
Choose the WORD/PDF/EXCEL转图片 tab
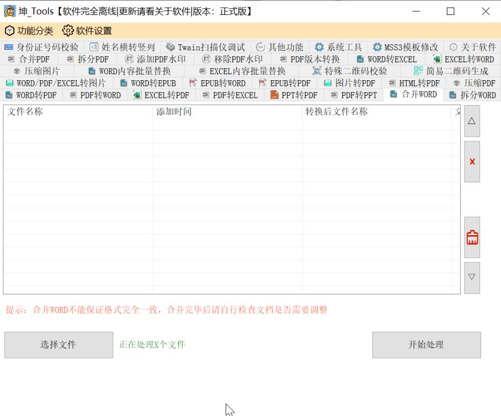pyautogui.click(x=56, y=83)
